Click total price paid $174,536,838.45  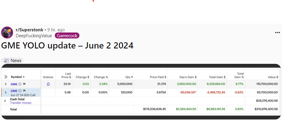[155, 109]
